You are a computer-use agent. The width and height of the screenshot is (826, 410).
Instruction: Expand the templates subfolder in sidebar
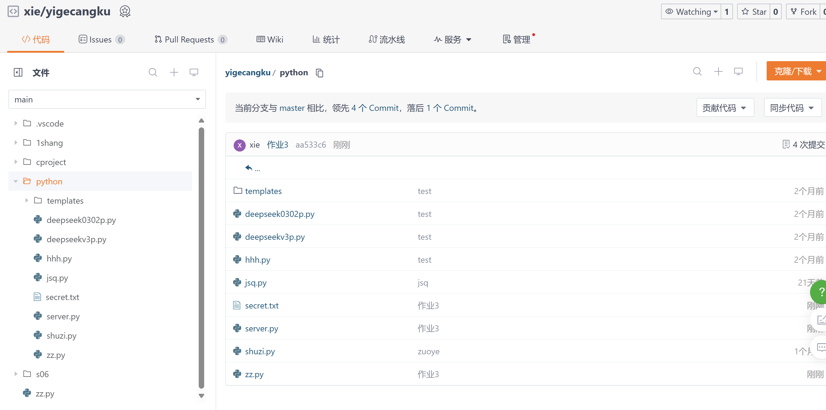click(x=26, y=201)
